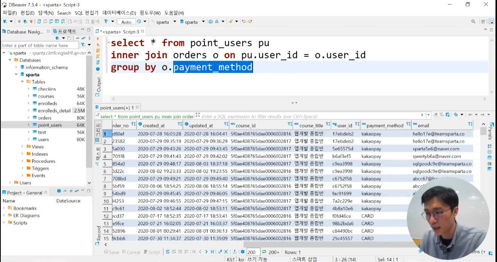Click the execute SQL statement arrow icon
Image resolution: width=497 pixels, height=262 pixels.
point(98,38)
